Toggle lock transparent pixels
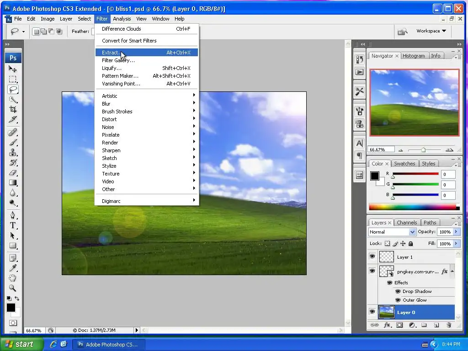 (x=387, y=244)
